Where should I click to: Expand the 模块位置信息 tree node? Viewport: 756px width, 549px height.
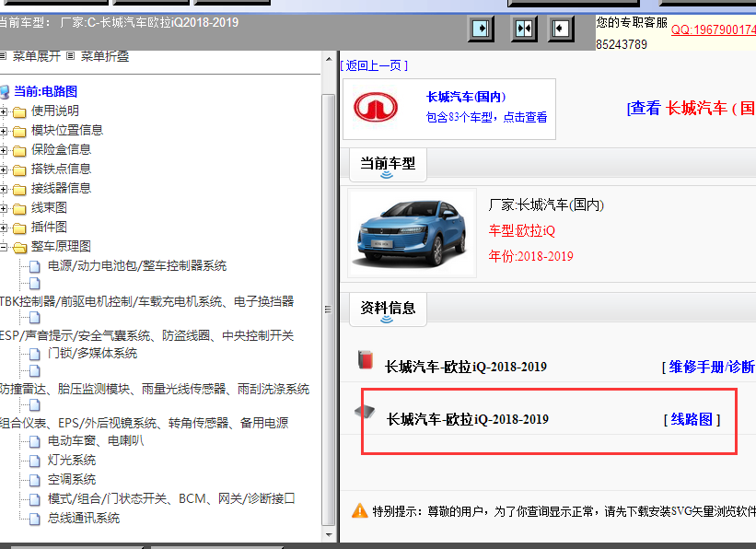4,131
